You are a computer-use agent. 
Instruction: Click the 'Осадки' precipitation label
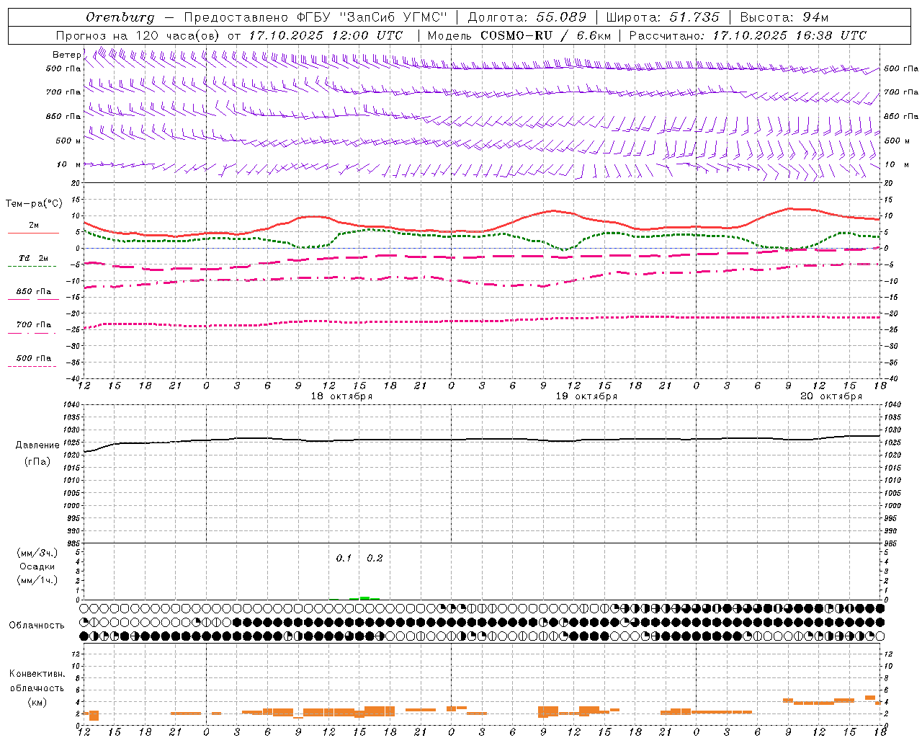[37, 566]
